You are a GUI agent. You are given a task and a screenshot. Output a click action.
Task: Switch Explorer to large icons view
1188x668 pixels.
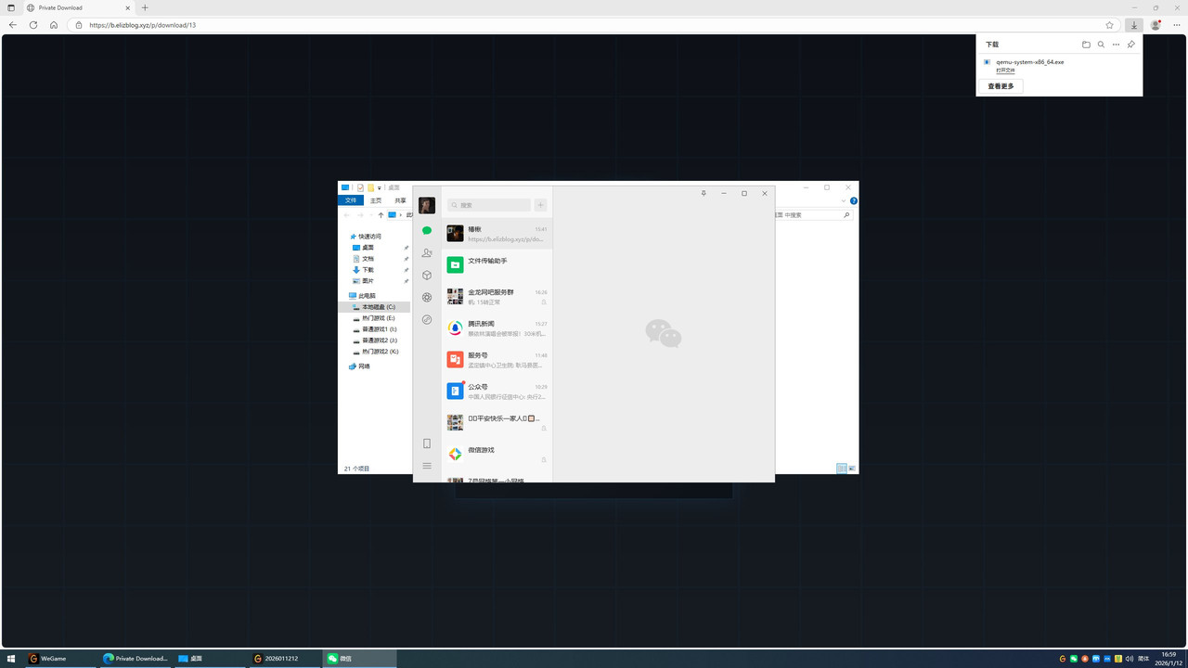[852, 469]
